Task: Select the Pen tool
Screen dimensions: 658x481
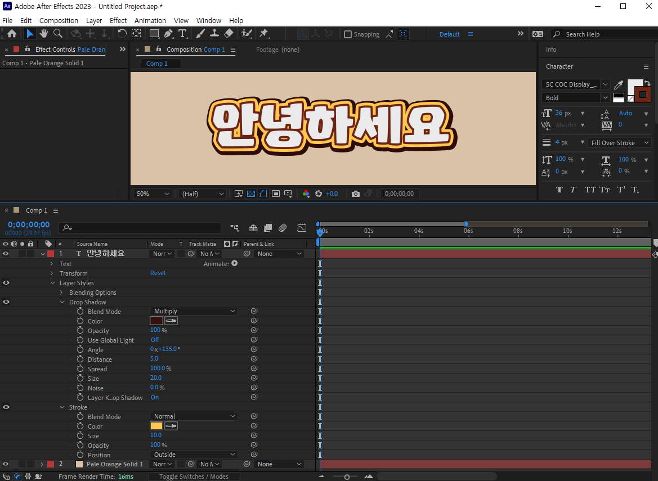Action: [167, 34]
